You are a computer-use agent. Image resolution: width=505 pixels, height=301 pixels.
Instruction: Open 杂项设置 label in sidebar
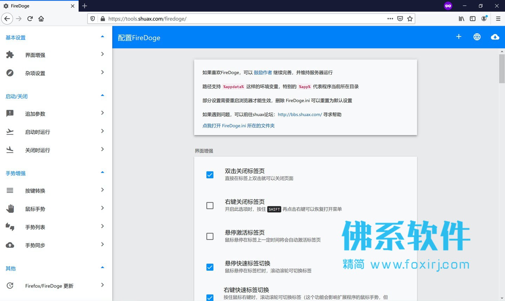pos(35,73)
